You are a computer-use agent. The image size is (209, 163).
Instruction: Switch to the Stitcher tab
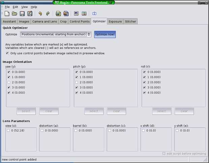pyautogui.click(x=130, y=22)
